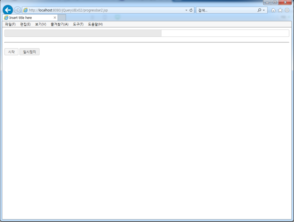Open the 도구(T) menu

point(78,24)
